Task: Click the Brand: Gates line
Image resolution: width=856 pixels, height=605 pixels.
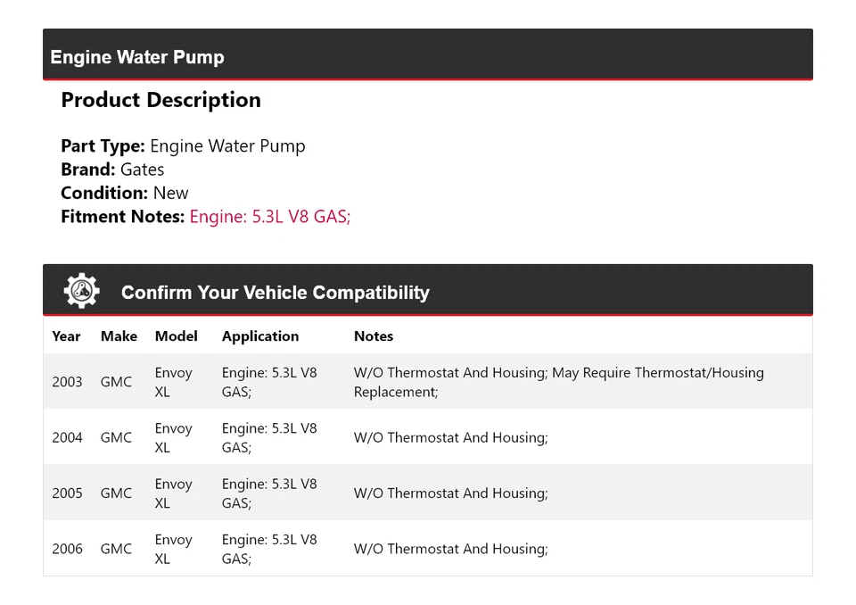Action: 112,170
